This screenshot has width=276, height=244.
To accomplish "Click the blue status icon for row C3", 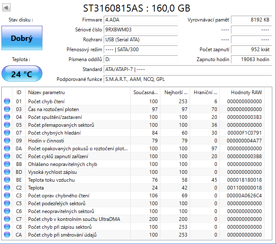I will (x=7, y=195).
